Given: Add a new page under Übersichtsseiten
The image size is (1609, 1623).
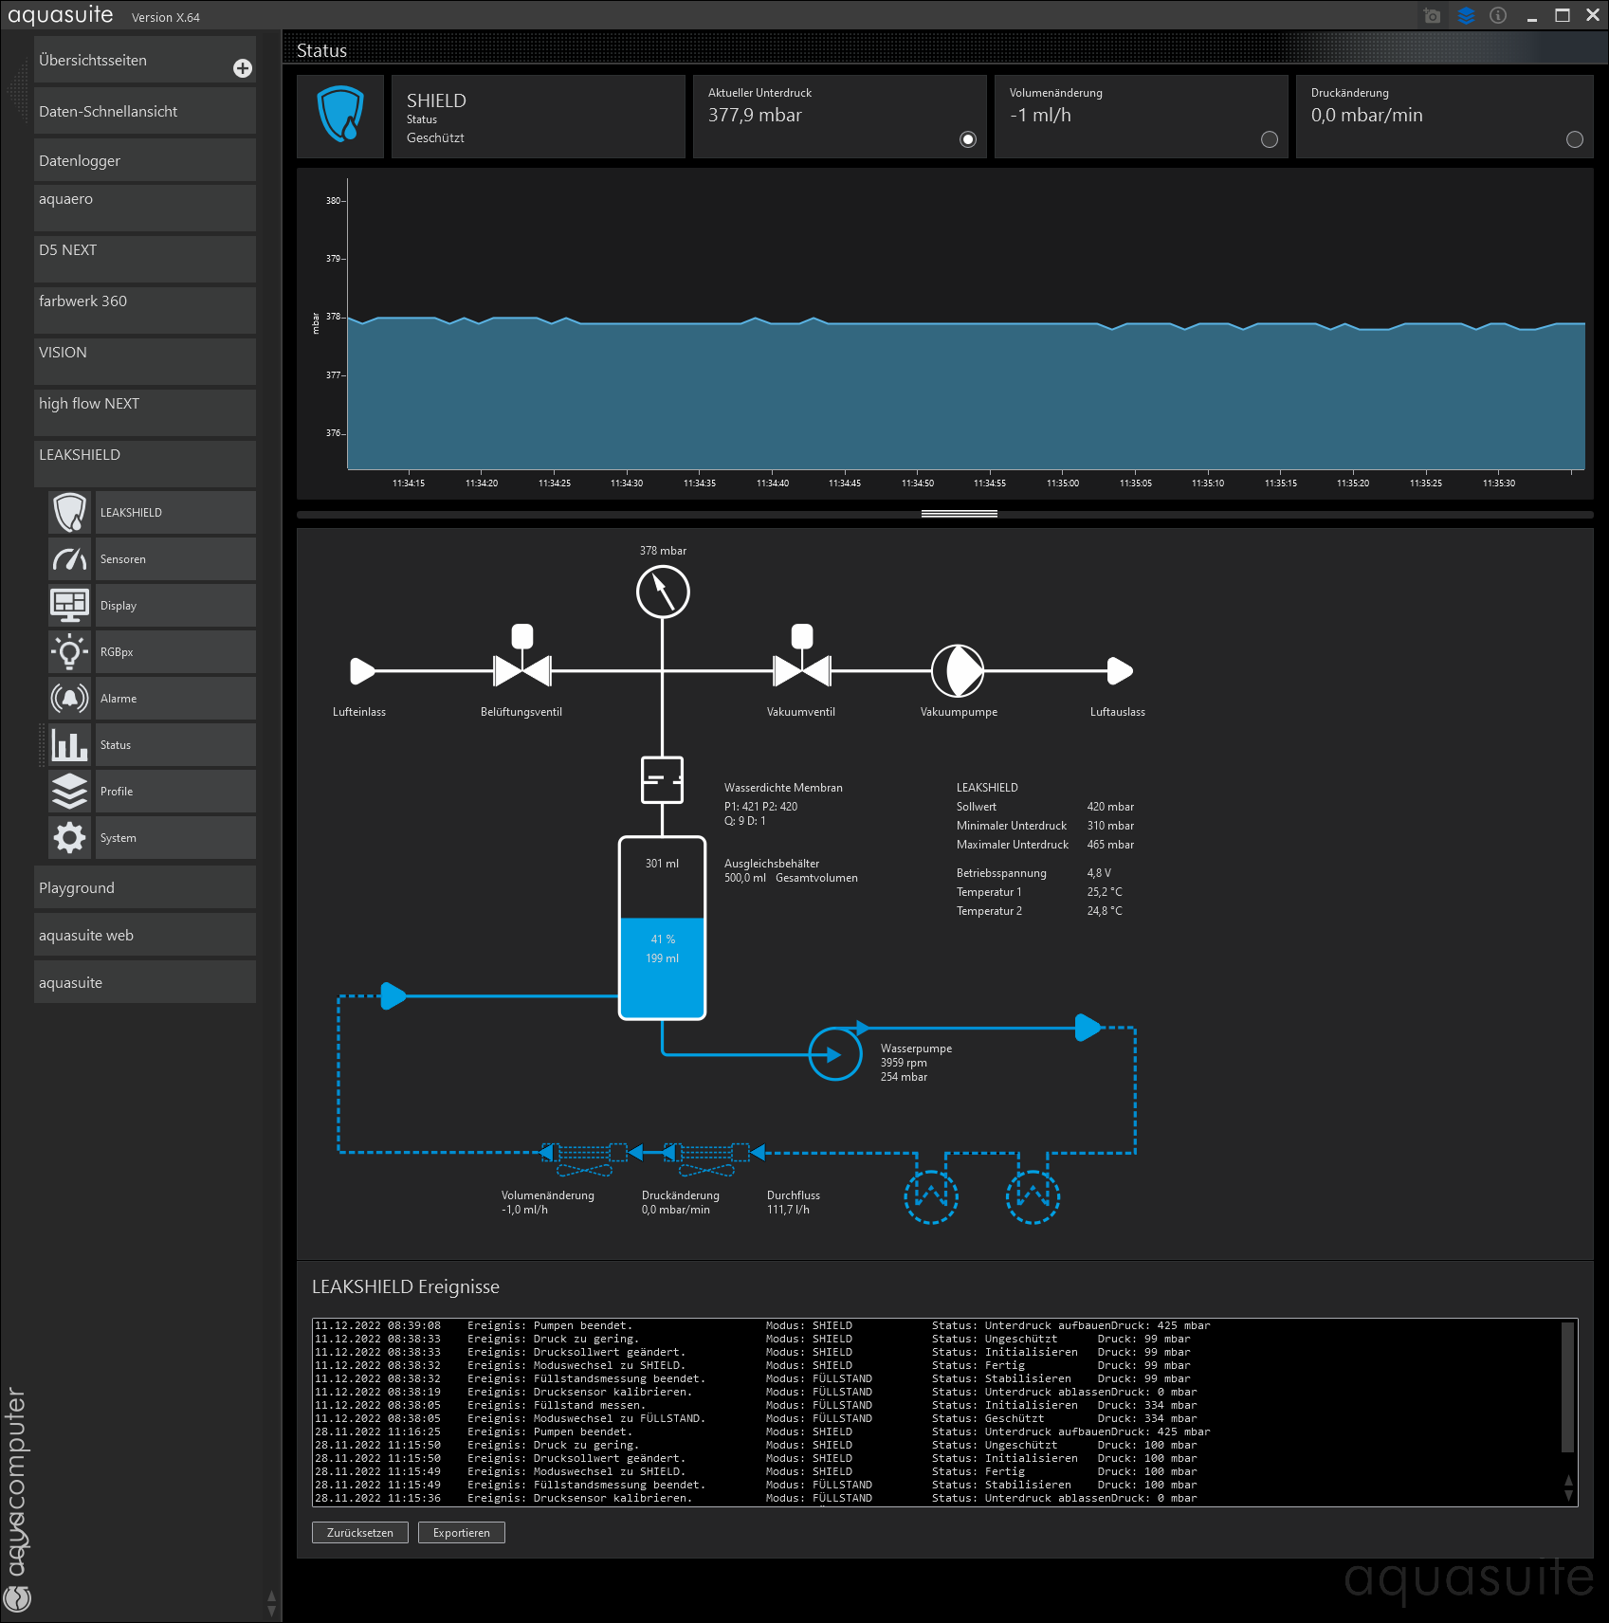Looking at the screenshot, I should coord(243,68).
